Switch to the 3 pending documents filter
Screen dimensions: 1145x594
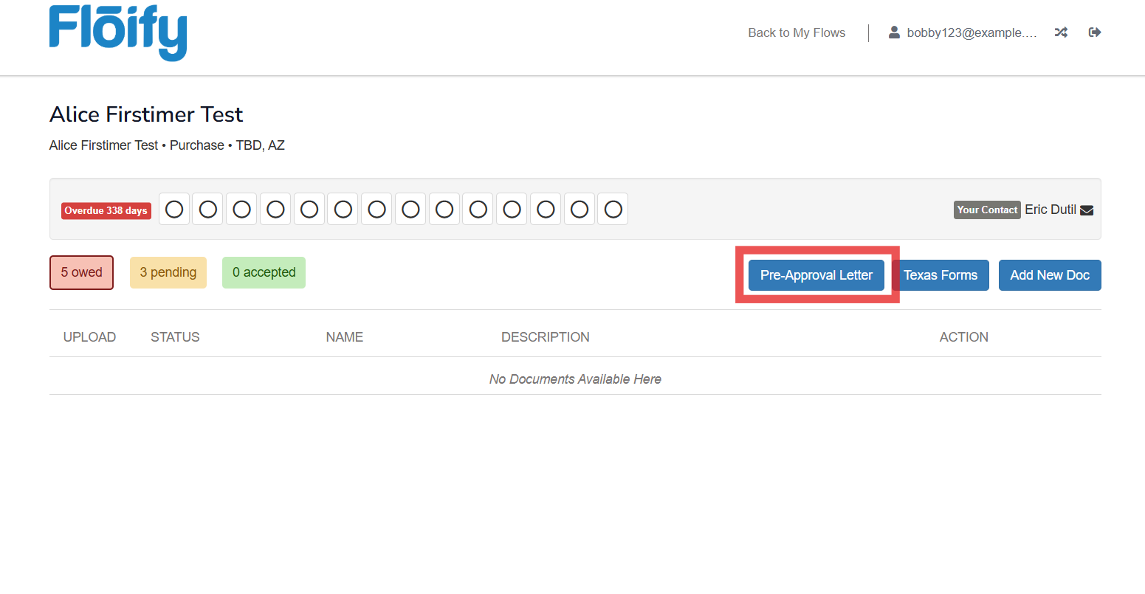click(168, 272)
